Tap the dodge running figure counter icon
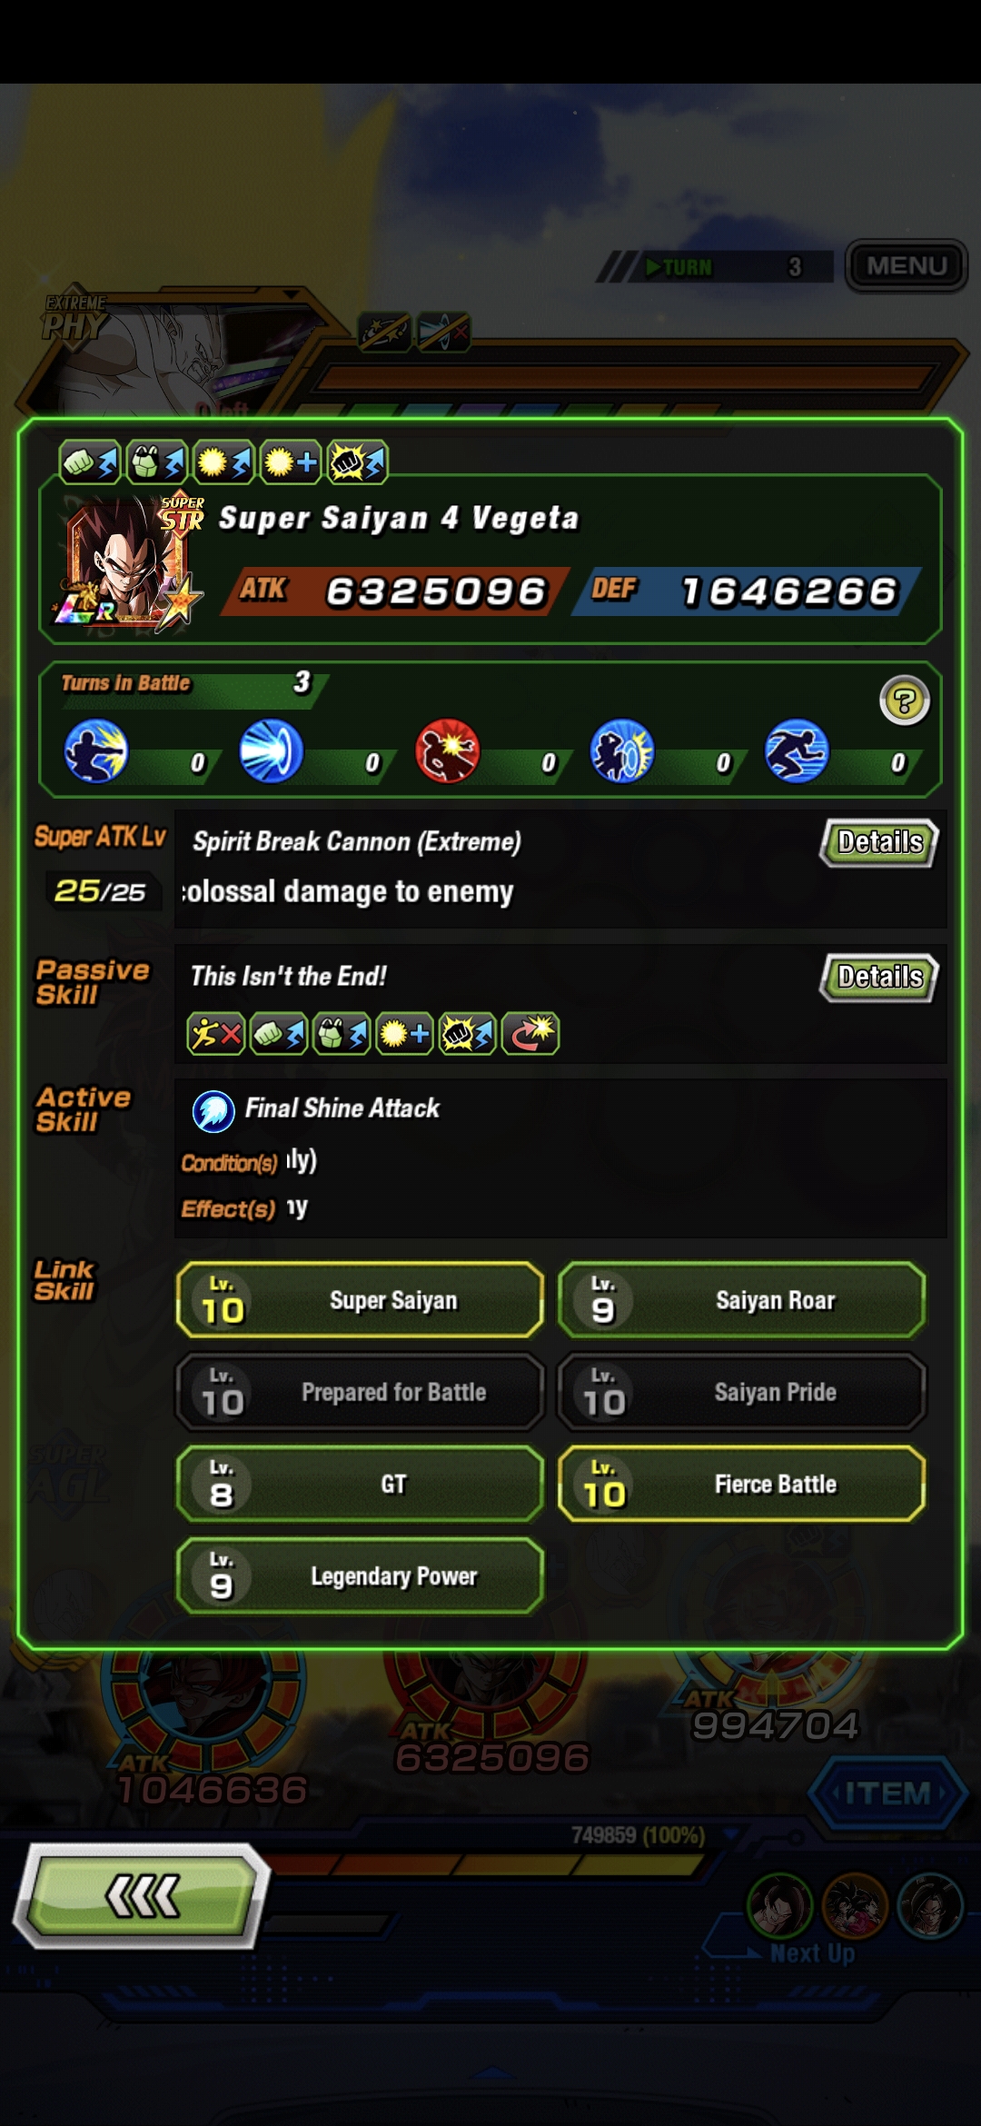Screen dimensions: 981x2126 [797, 750]
